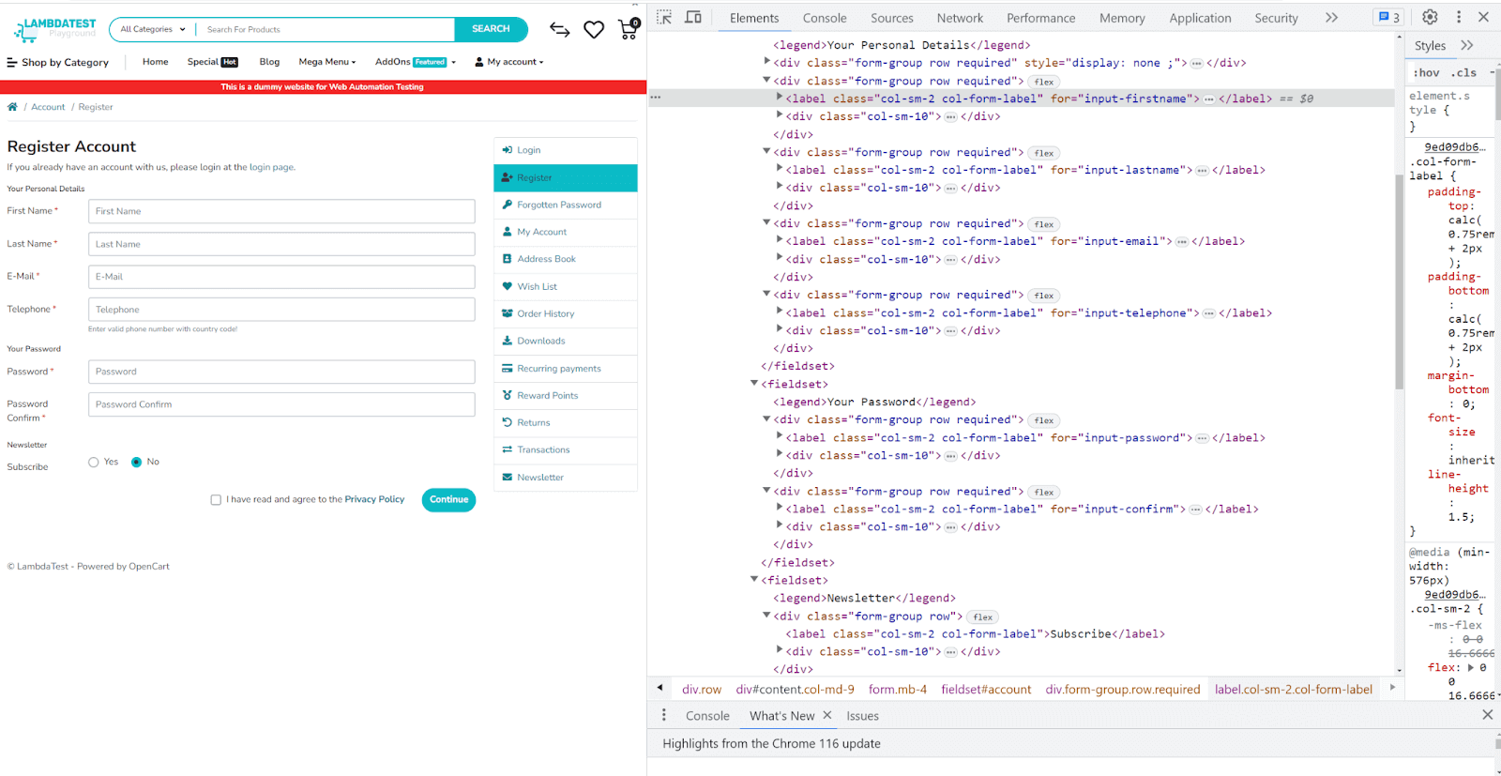The height and width of the screenshot is (776, 1501).
Task: Toggle the device toolbar icon
Action: point(693,17)
